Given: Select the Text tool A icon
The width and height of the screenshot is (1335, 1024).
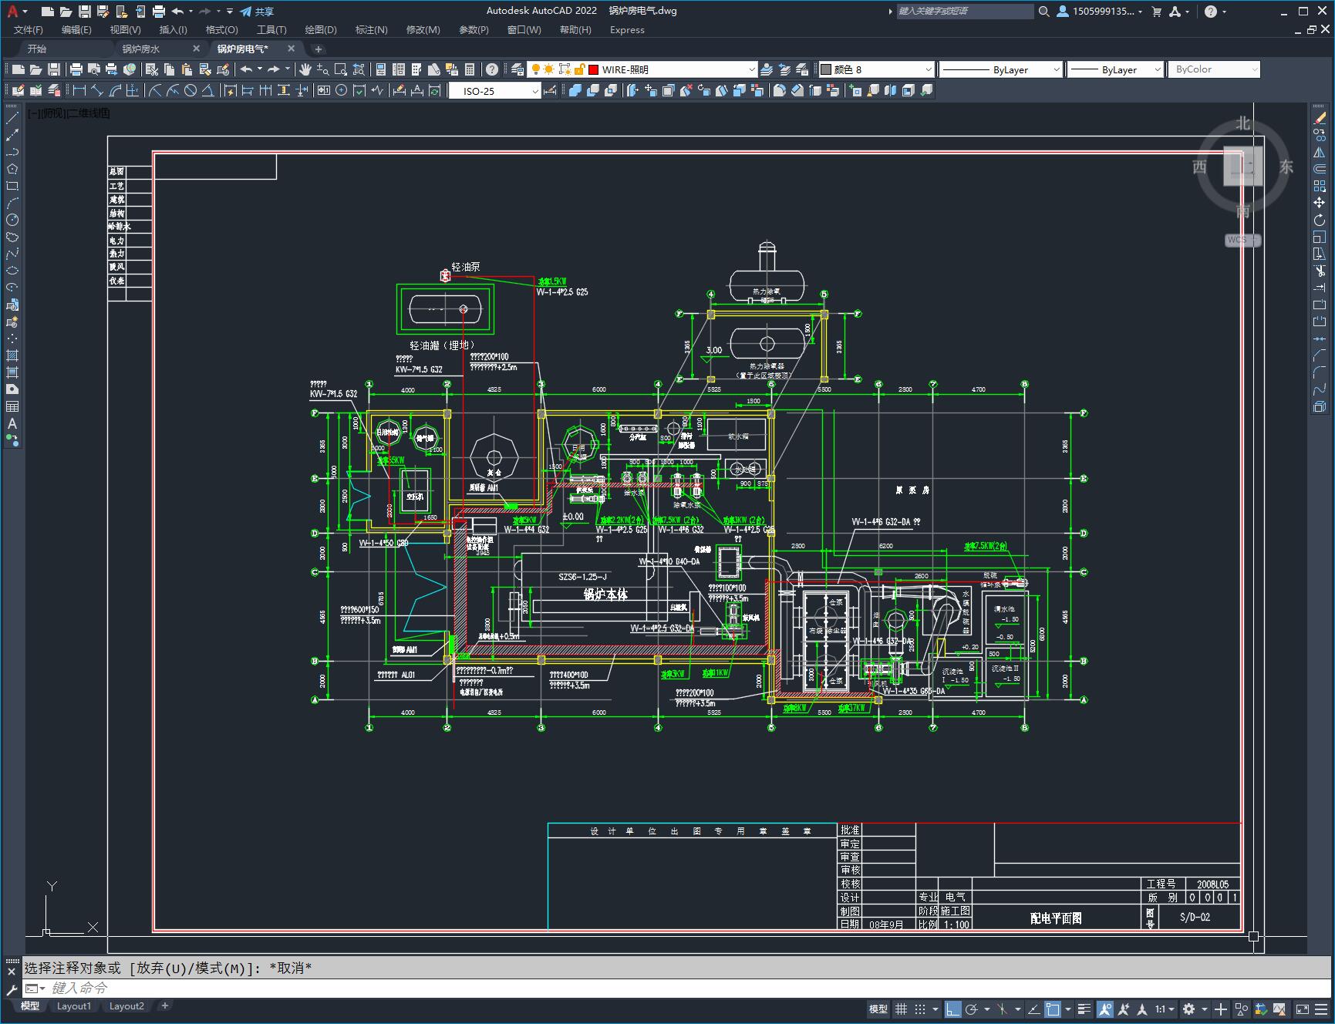Looking at the screenshot, I should point(12,423).
